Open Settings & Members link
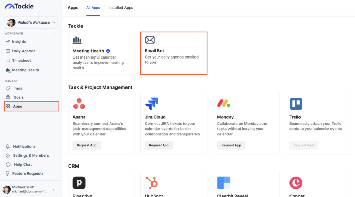355x197 pixels. click(x=31, y=155)
